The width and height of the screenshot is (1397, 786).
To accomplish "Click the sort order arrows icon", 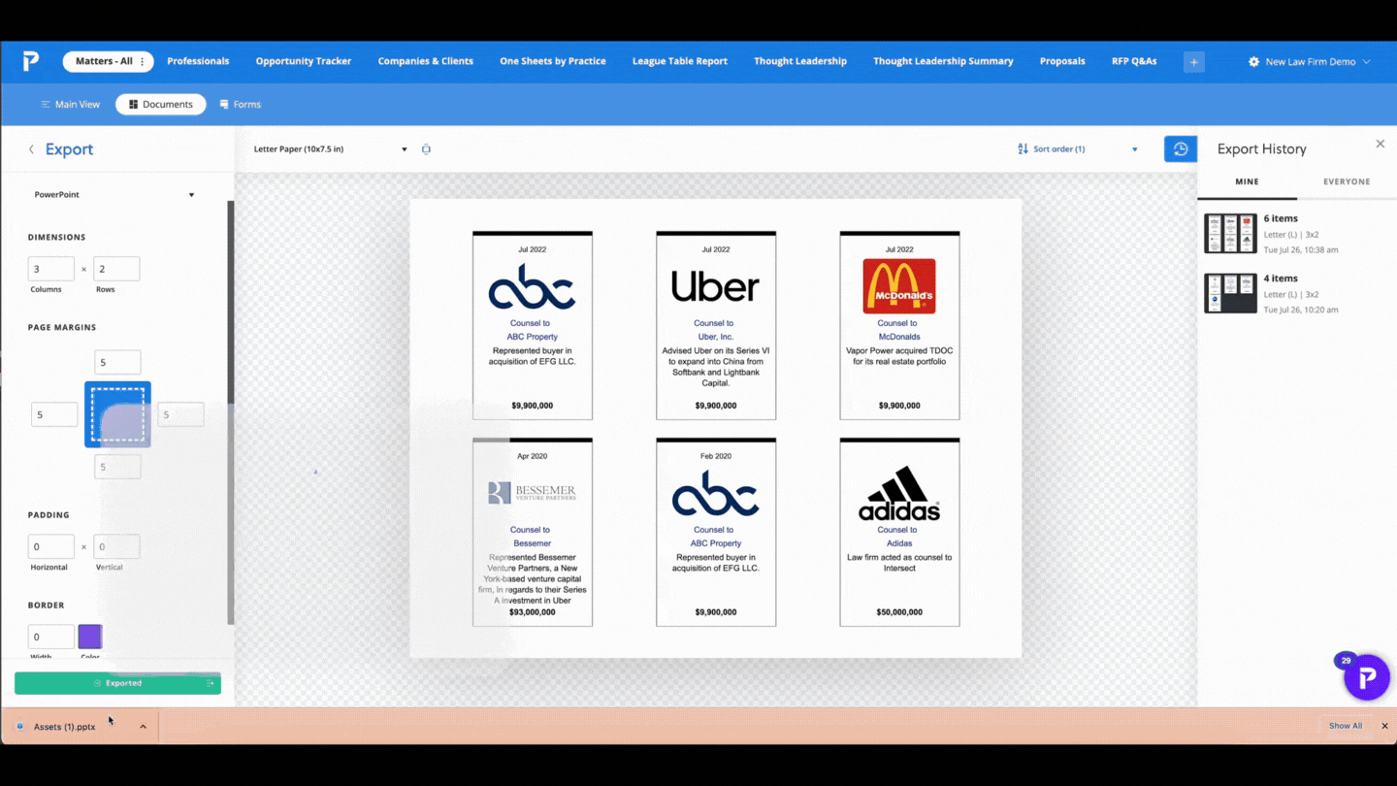I will pos(1022,148).
